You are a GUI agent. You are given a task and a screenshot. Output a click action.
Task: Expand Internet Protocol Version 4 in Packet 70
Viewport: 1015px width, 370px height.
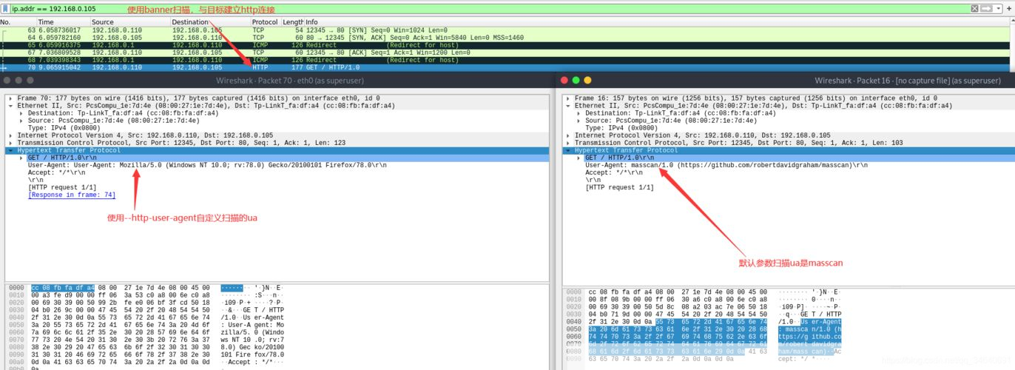point(10,135)
